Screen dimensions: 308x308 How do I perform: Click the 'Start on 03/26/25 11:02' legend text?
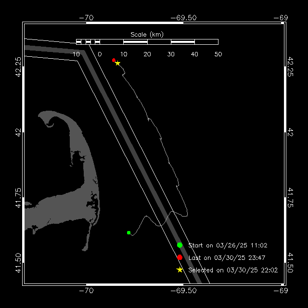228,245
